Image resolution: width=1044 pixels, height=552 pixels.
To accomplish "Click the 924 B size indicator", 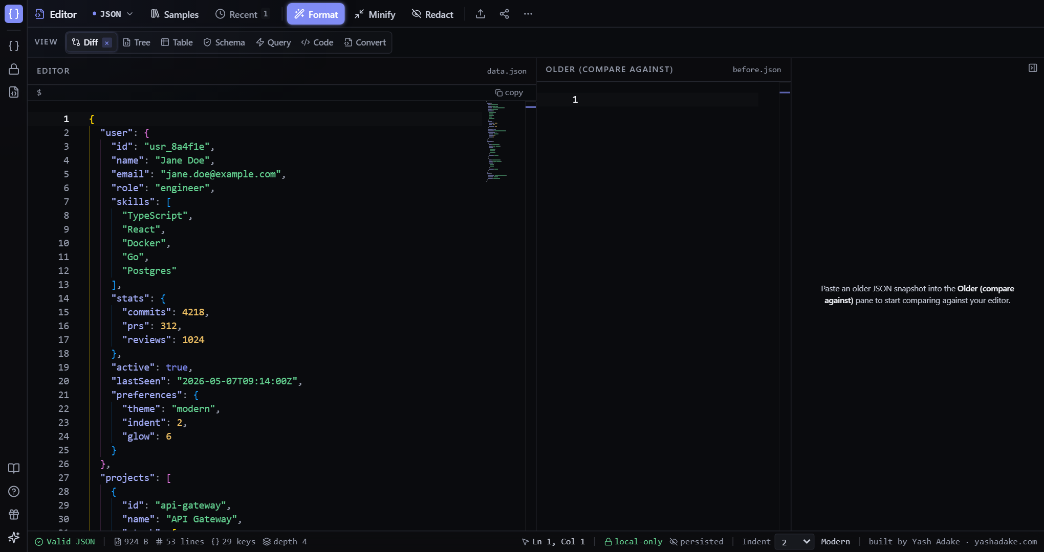I will tap(131, 542).
